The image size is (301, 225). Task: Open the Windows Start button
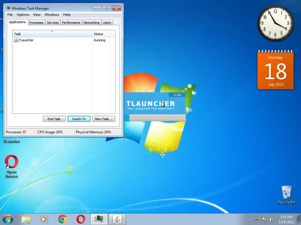[8, 219]
